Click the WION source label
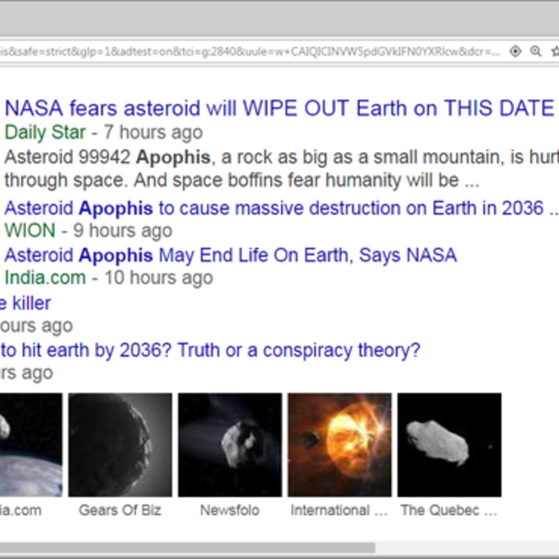Screen dimensions: 559x559 click(x=30, y=231)
